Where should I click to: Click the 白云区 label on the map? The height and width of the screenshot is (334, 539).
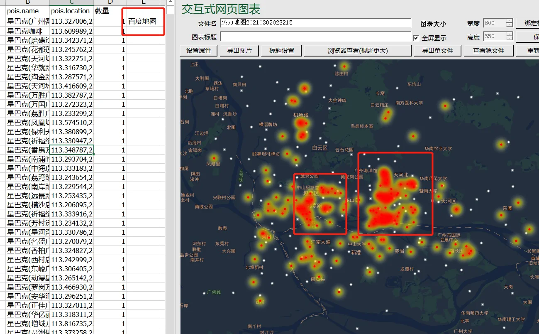pos(320,148)
